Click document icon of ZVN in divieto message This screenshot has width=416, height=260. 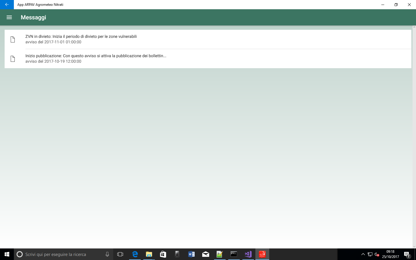point(13,39)
